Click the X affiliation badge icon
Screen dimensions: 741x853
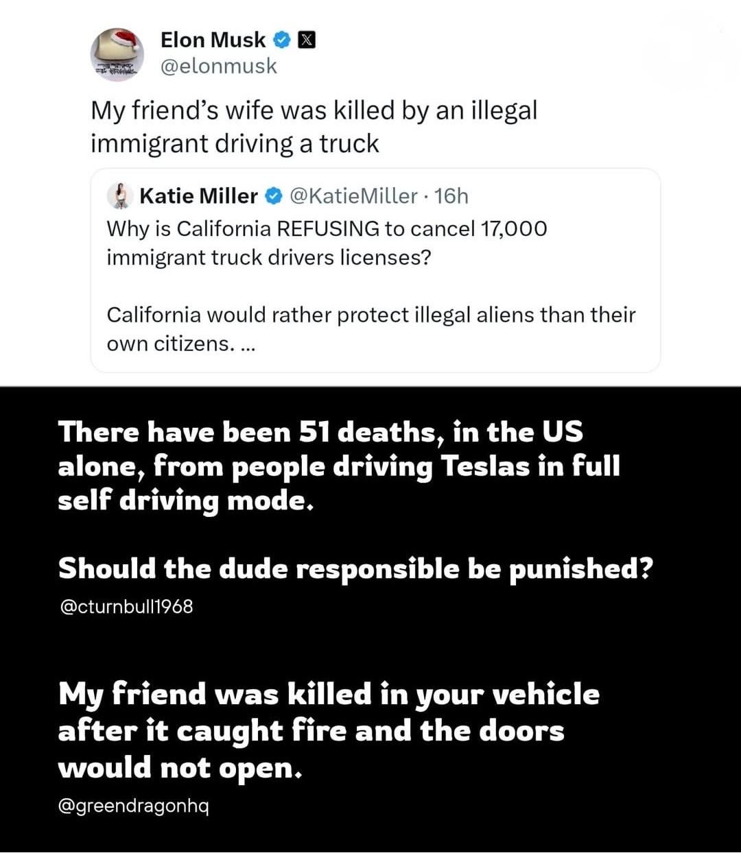(306, 40)
